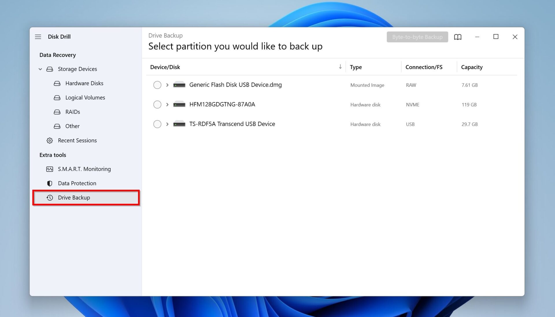This screenshot has width=555, height=317.
Task: Open Storage Devices in the sidebar
Action: pyautogui.click(x=77, y=69)
